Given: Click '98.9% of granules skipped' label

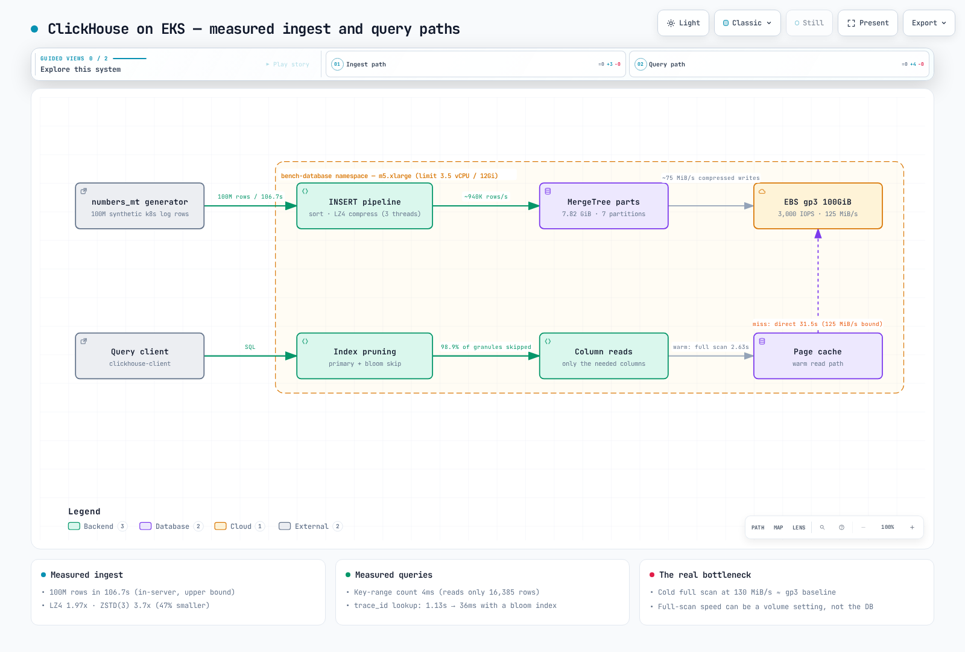Looking at the screenshot, I should click(486, 347).
